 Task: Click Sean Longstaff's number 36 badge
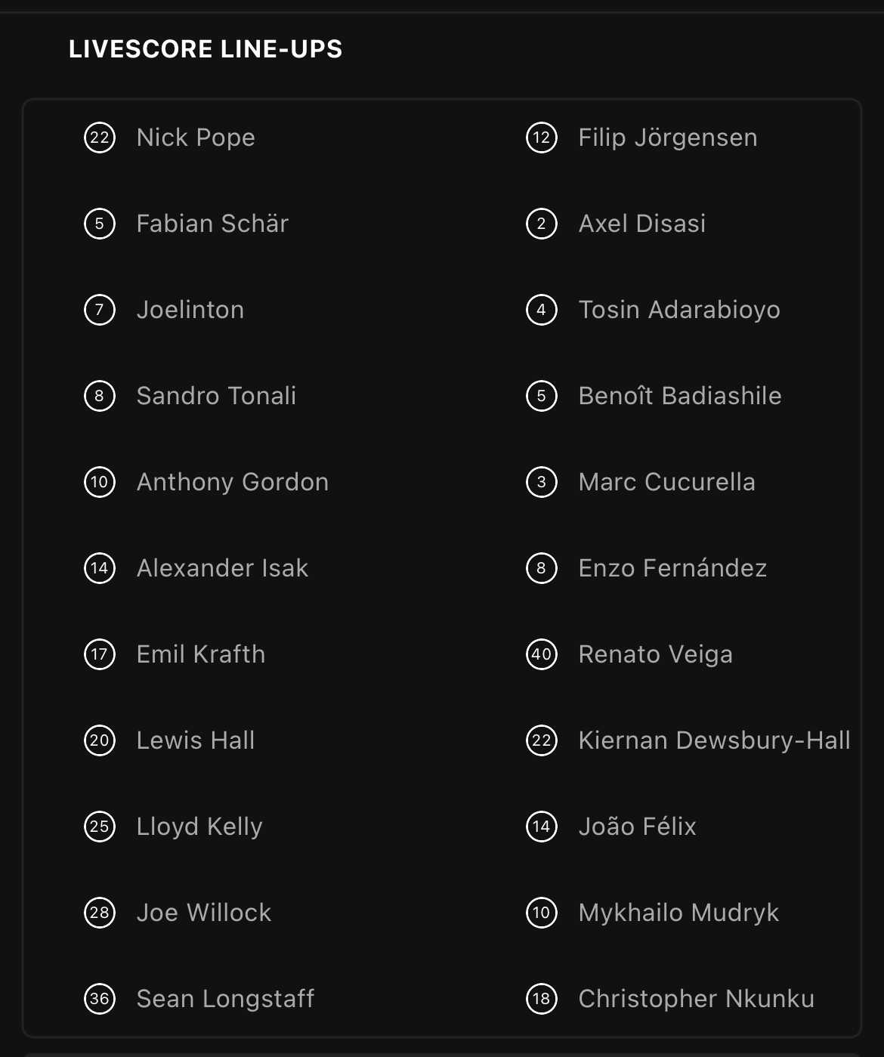pos(100,999)
